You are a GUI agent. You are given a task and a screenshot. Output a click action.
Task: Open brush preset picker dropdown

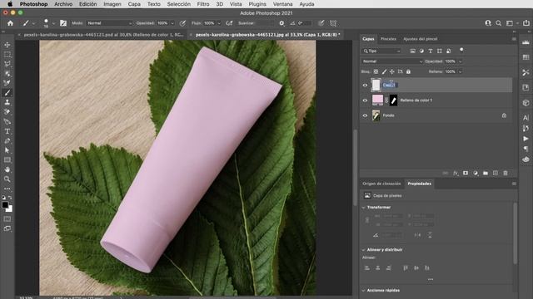pos(53,23)
